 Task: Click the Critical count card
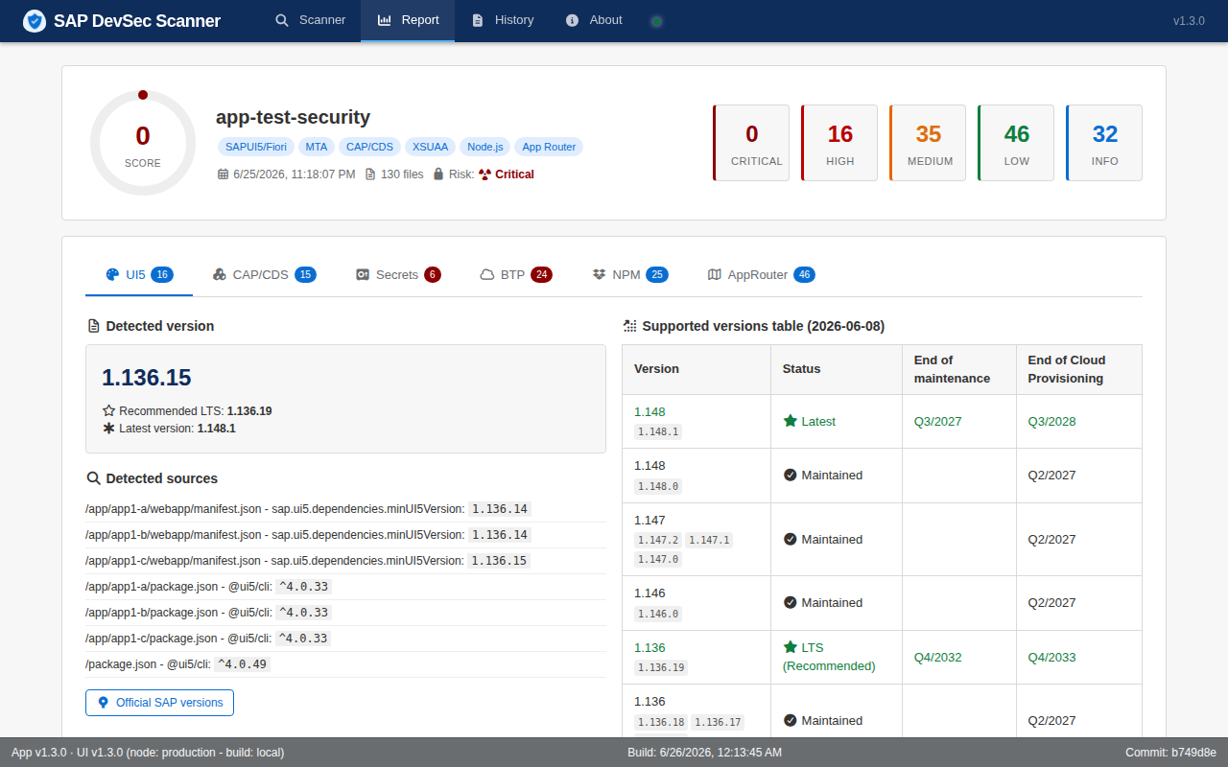tap(751, 143)
